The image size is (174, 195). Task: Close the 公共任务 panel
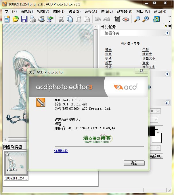coord(170,26)
